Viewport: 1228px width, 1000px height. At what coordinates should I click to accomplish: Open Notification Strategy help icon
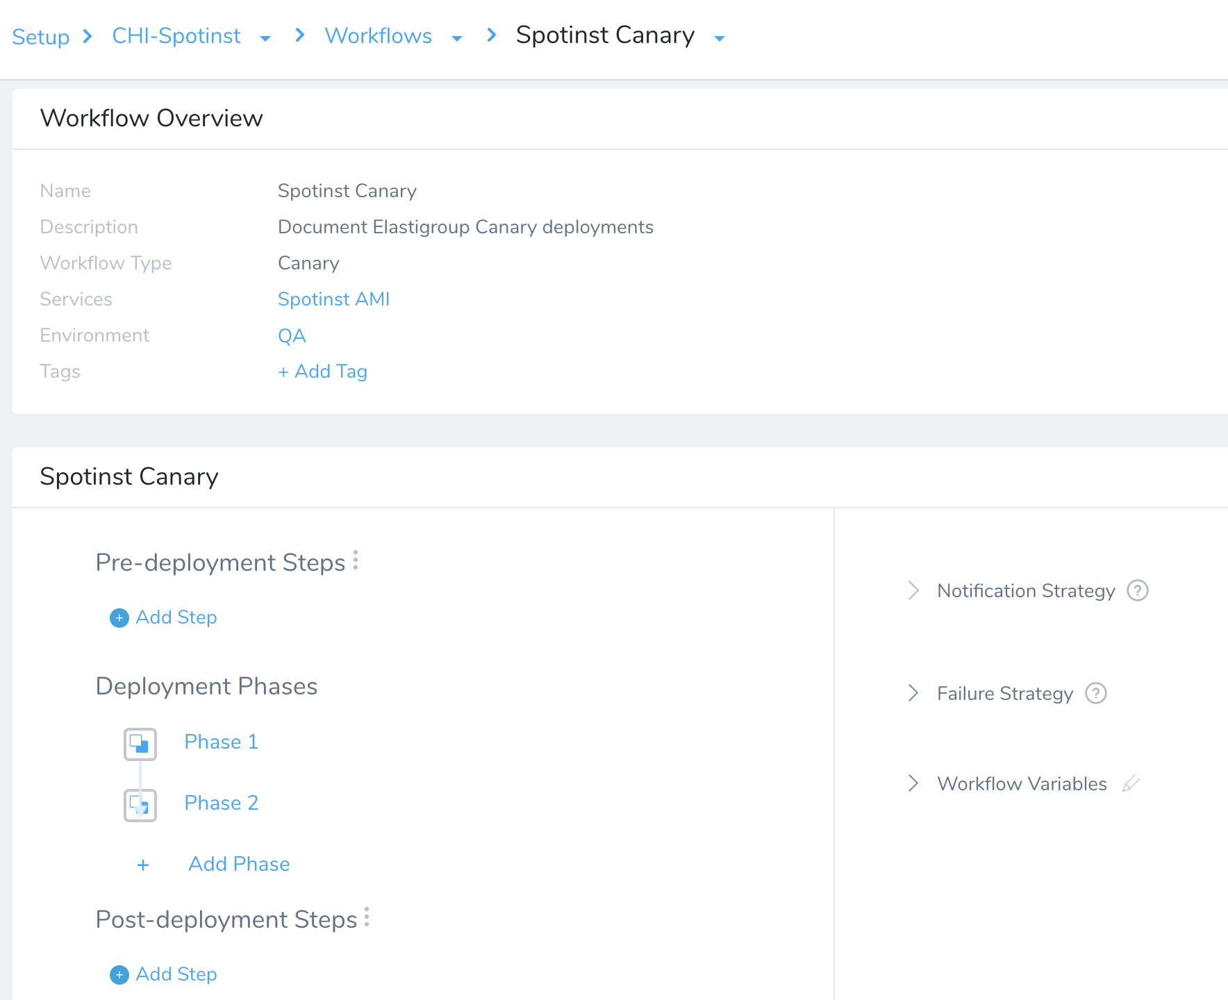pos(1138,591)
